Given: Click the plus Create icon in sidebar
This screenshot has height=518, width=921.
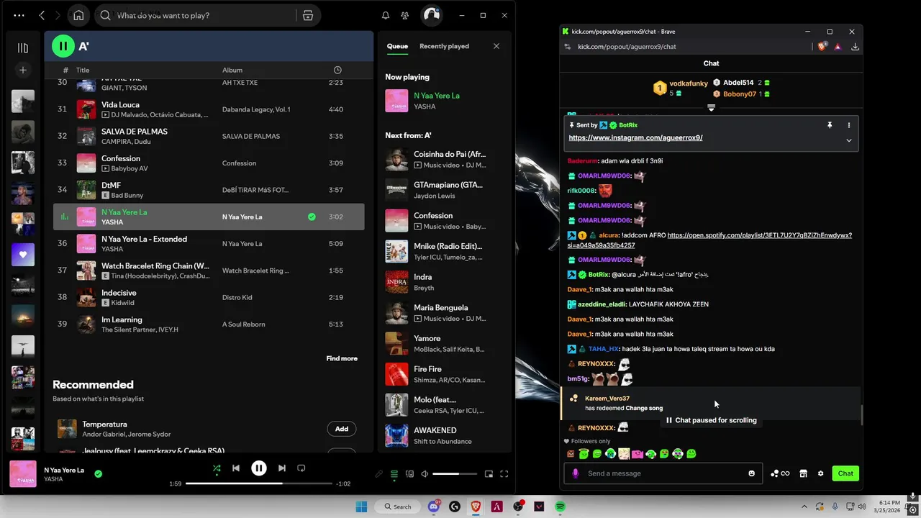Looking at the screenshot, I should [23, 70].
